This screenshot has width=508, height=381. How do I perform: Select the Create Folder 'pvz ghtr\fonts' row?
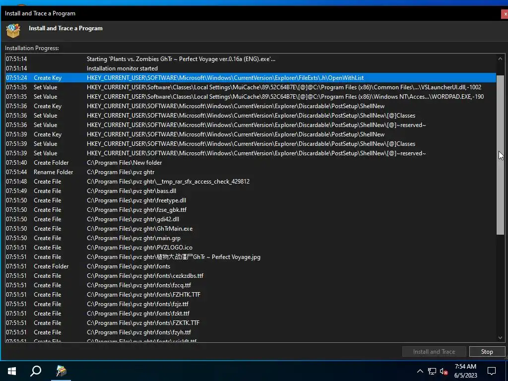point(251,266)
